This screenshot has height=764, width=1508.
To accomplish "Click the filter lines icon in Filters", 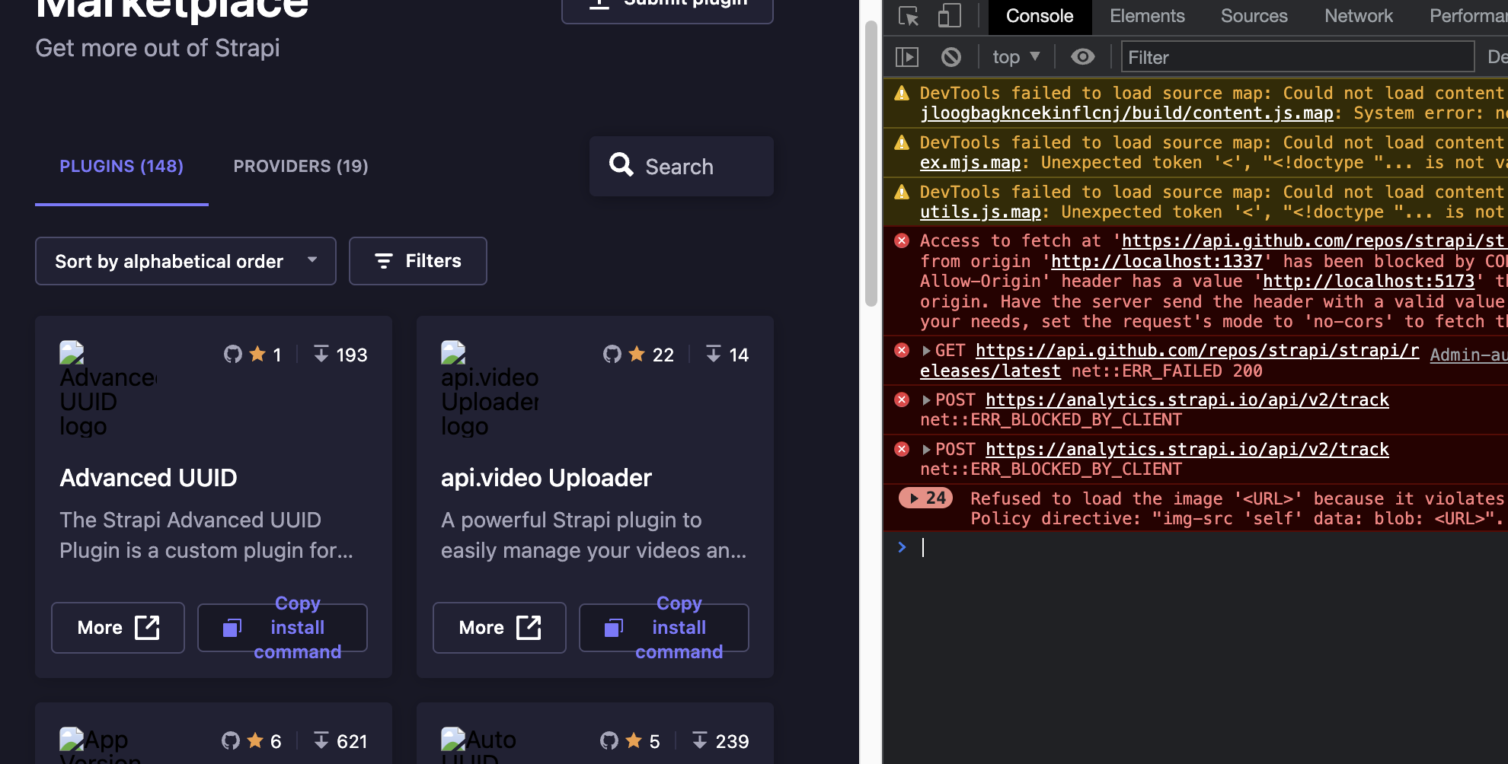I will pyautogui.click(x=383, y=261).
